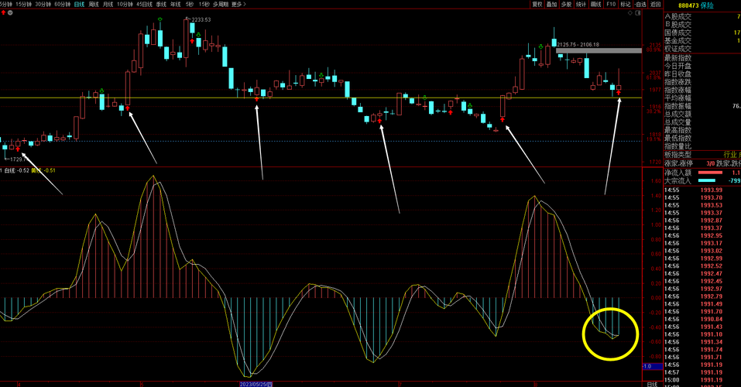The height and width of the screenshot is (387, 741).
Task: Click the -1.0 blue value tag on the indicator axis
Action: click(652, 366)
